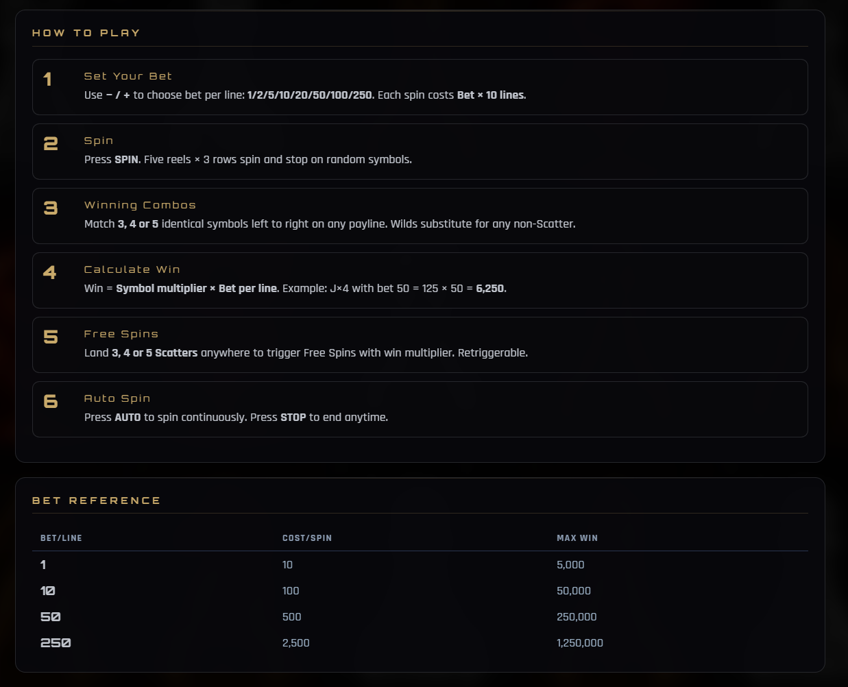Click the step 1 number badge
Viewport: 848px width, 687px height.
pos(47,79)
